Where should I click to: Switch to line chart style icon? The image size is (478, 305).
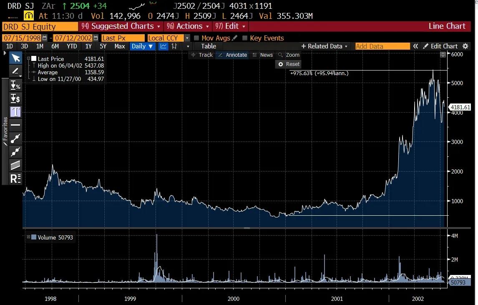(163, 46)
